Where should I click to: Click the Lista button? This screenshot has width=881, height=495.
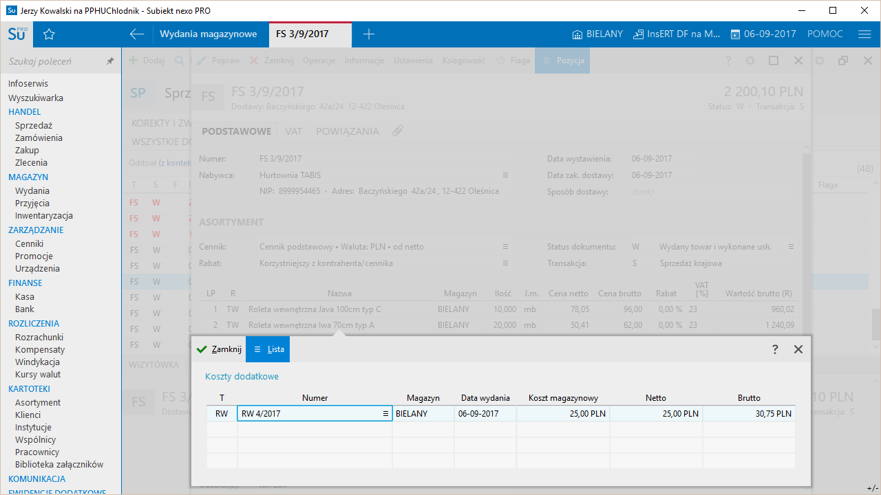click(x=268, y=349)
